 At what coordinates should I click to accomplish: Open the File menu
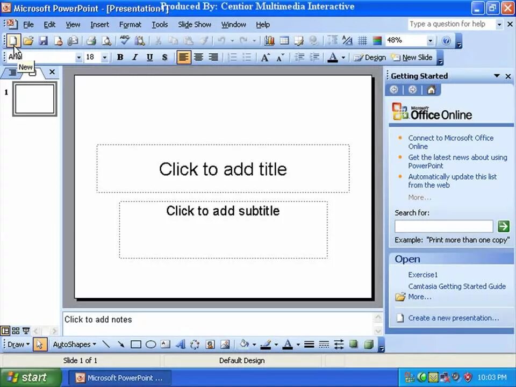(28, 25)
